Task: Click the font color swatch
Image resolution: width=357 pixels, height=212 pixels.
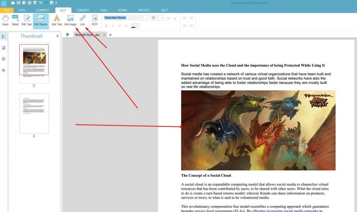Action: [x=133, y=25]
